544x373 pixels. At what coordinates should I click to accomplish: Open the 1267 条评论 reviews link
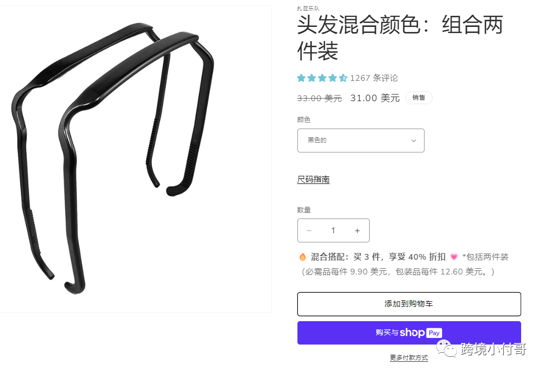tap(374, 78)
